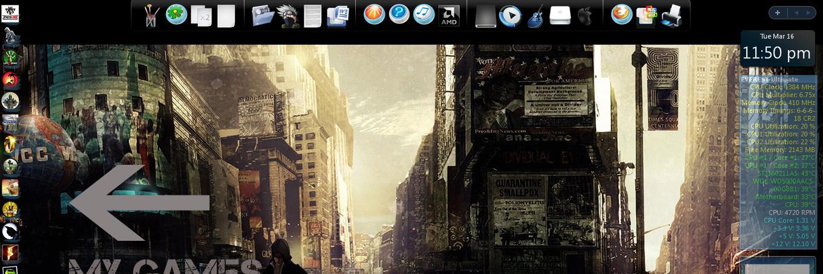Open the blue folder icon in dock
The width and height of the screenshot is (823, 274).
(263, 15)
